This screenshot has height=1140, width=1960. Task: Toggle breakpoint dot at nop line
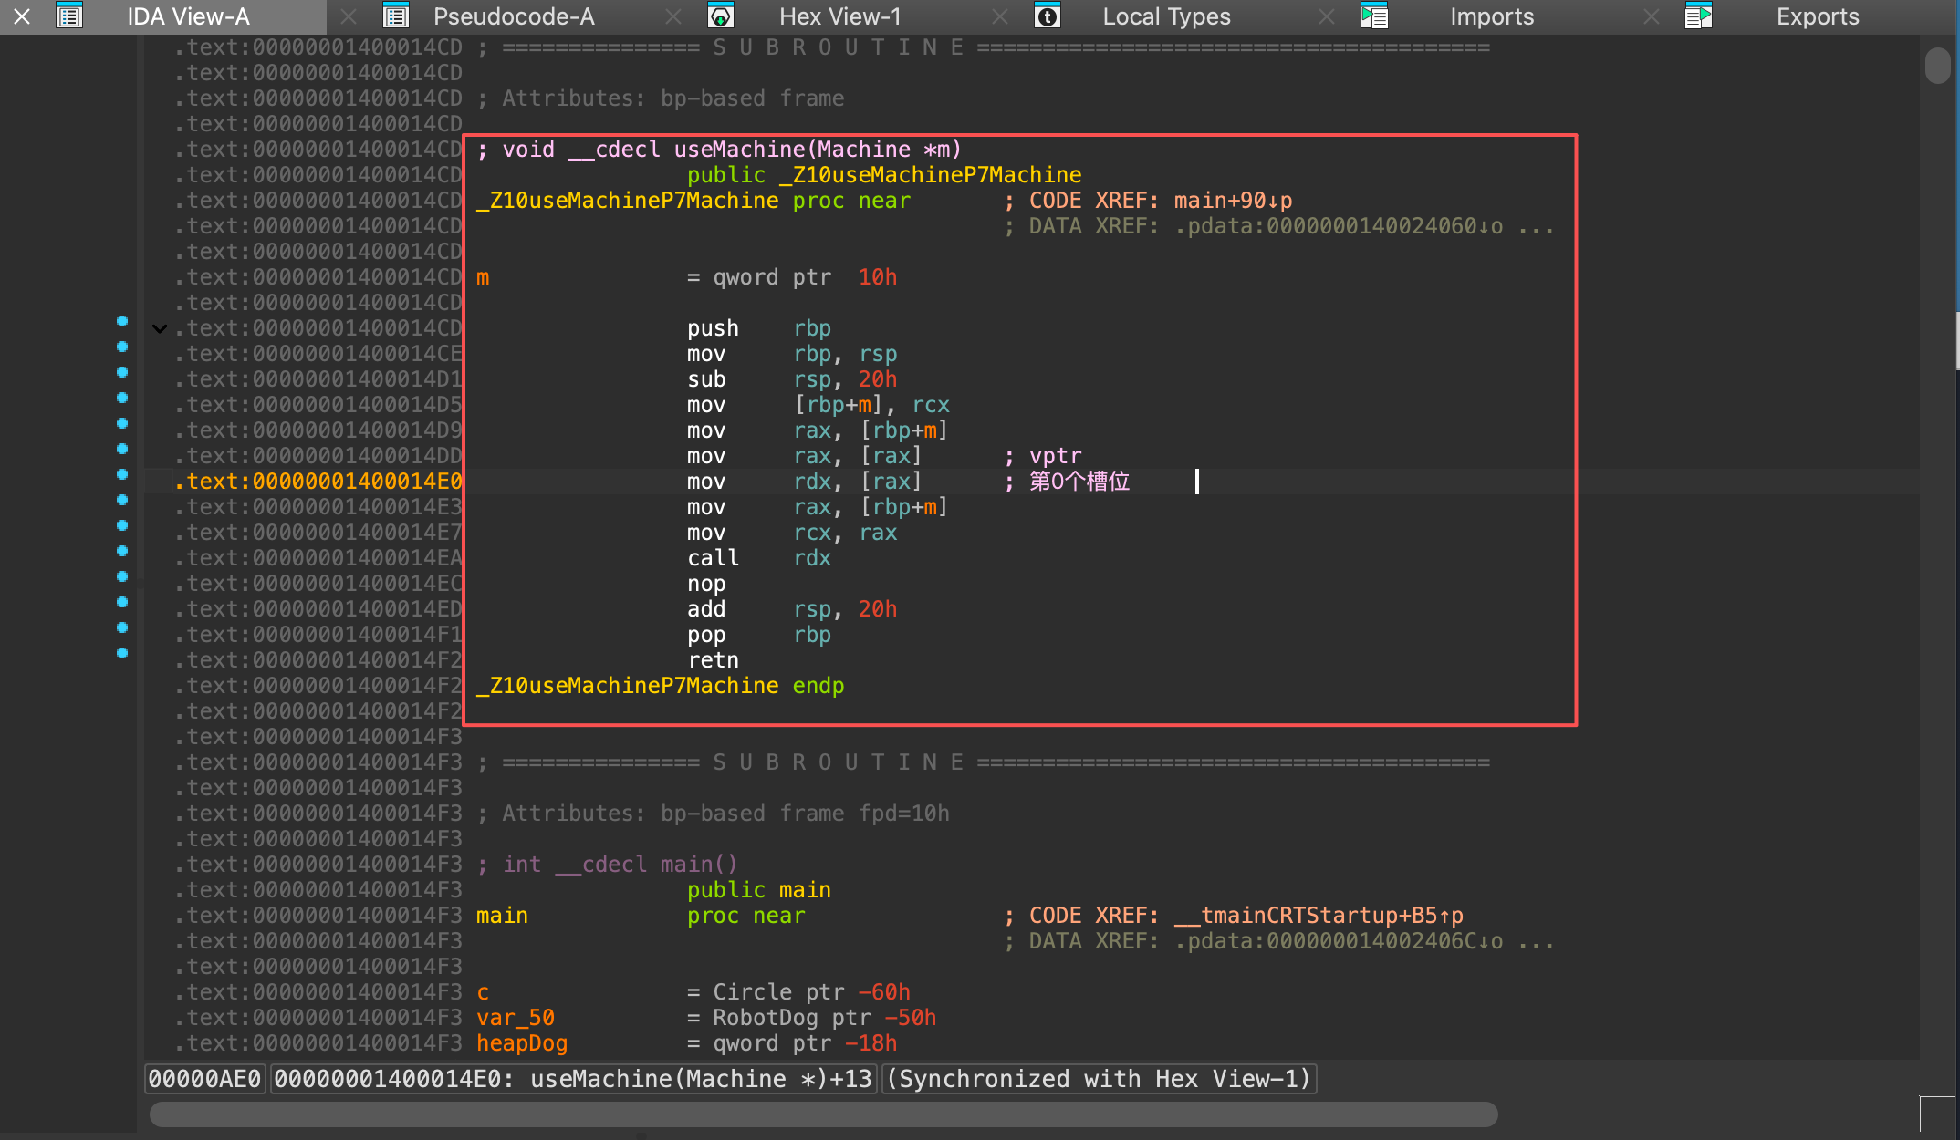click(x=122, y=576)
